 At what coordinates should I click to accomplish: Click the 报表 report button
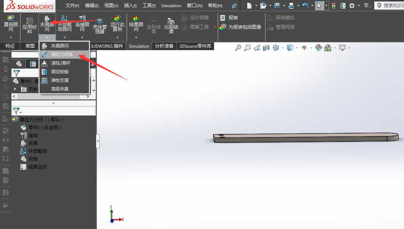[x=229, y=18]
